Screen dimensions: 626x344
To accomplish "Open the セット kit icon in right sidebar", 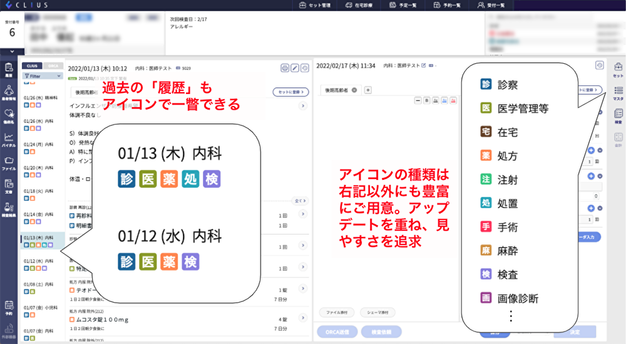I will point(618,70).
